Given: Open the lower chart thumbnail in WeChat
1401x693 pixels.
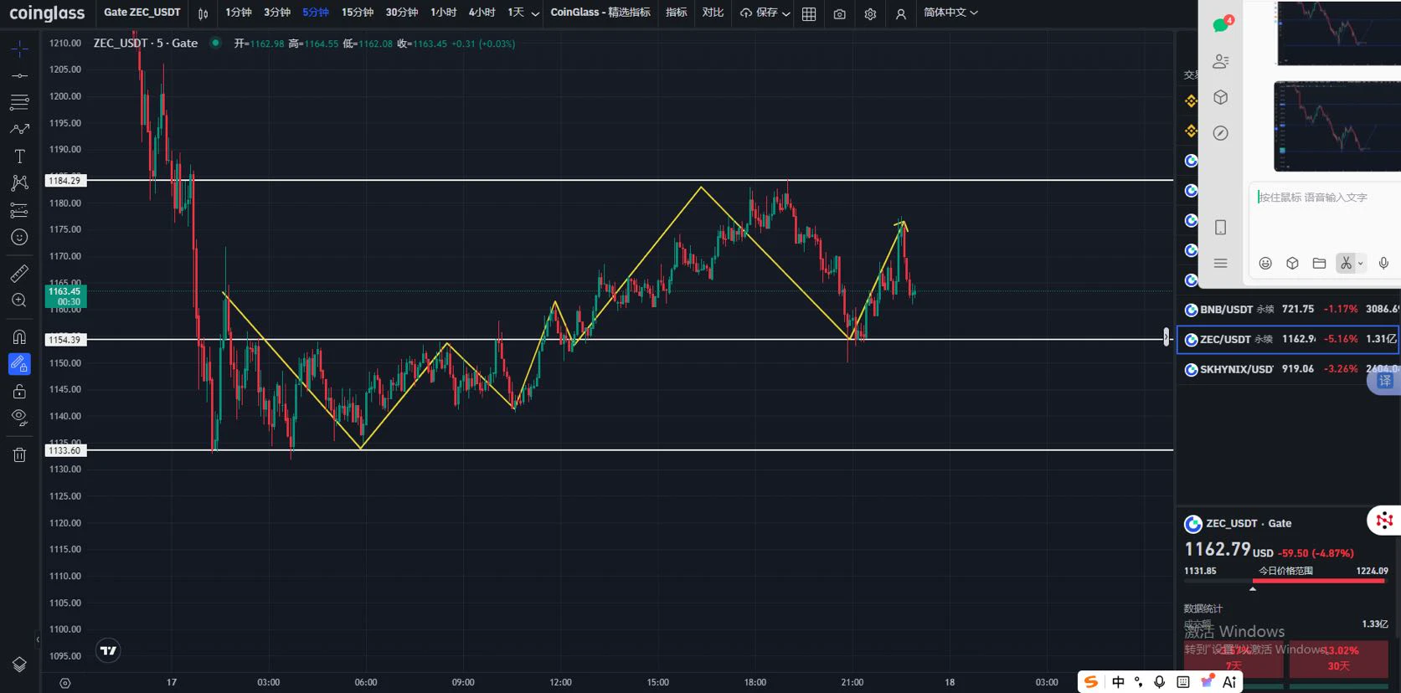Looking at the screenshot, I should coord(1337,126).
